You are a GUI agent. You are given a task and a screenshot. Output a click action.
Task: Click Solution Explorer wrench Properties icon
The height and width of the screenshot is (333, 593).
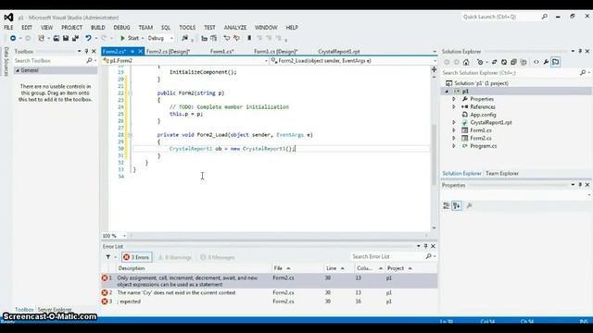(546, 62)
